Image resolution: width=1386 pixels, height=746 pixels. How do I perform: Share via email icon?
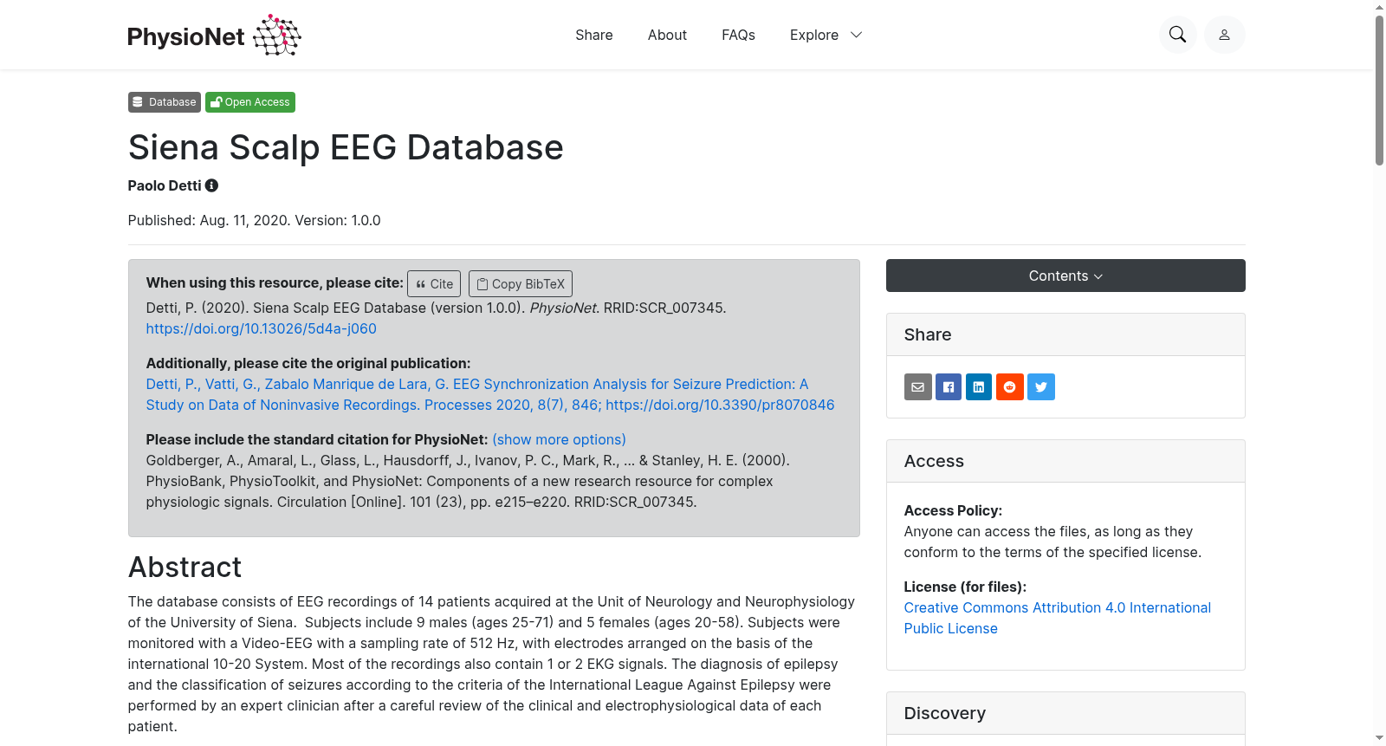click(918, 387)
